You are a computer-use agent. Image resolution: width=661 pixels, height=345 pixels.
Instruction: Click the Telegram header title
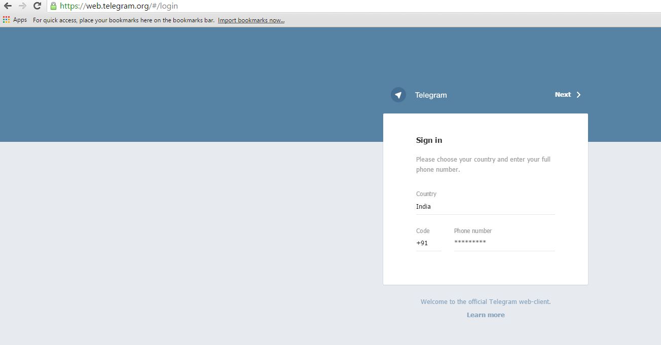[431, 95]
